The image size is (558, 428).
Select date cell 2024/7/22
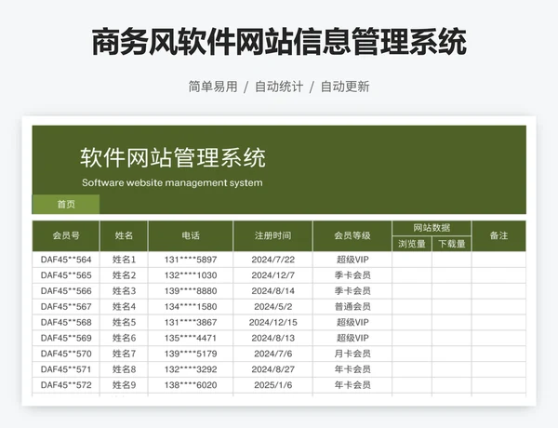[x=272, y=260]
